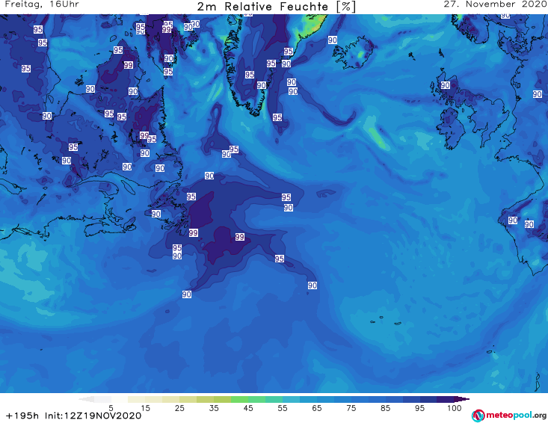Click the 'Freitag, 16Uhr' time label

pos(42,4)
